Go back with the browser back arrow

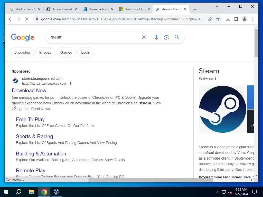tap(10, 19)
